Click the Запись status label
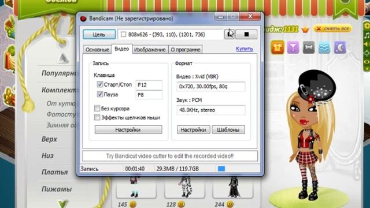Image resolution: width=370 pixels, height=208 pixels. pyautogui.click(x=90, y=169)
